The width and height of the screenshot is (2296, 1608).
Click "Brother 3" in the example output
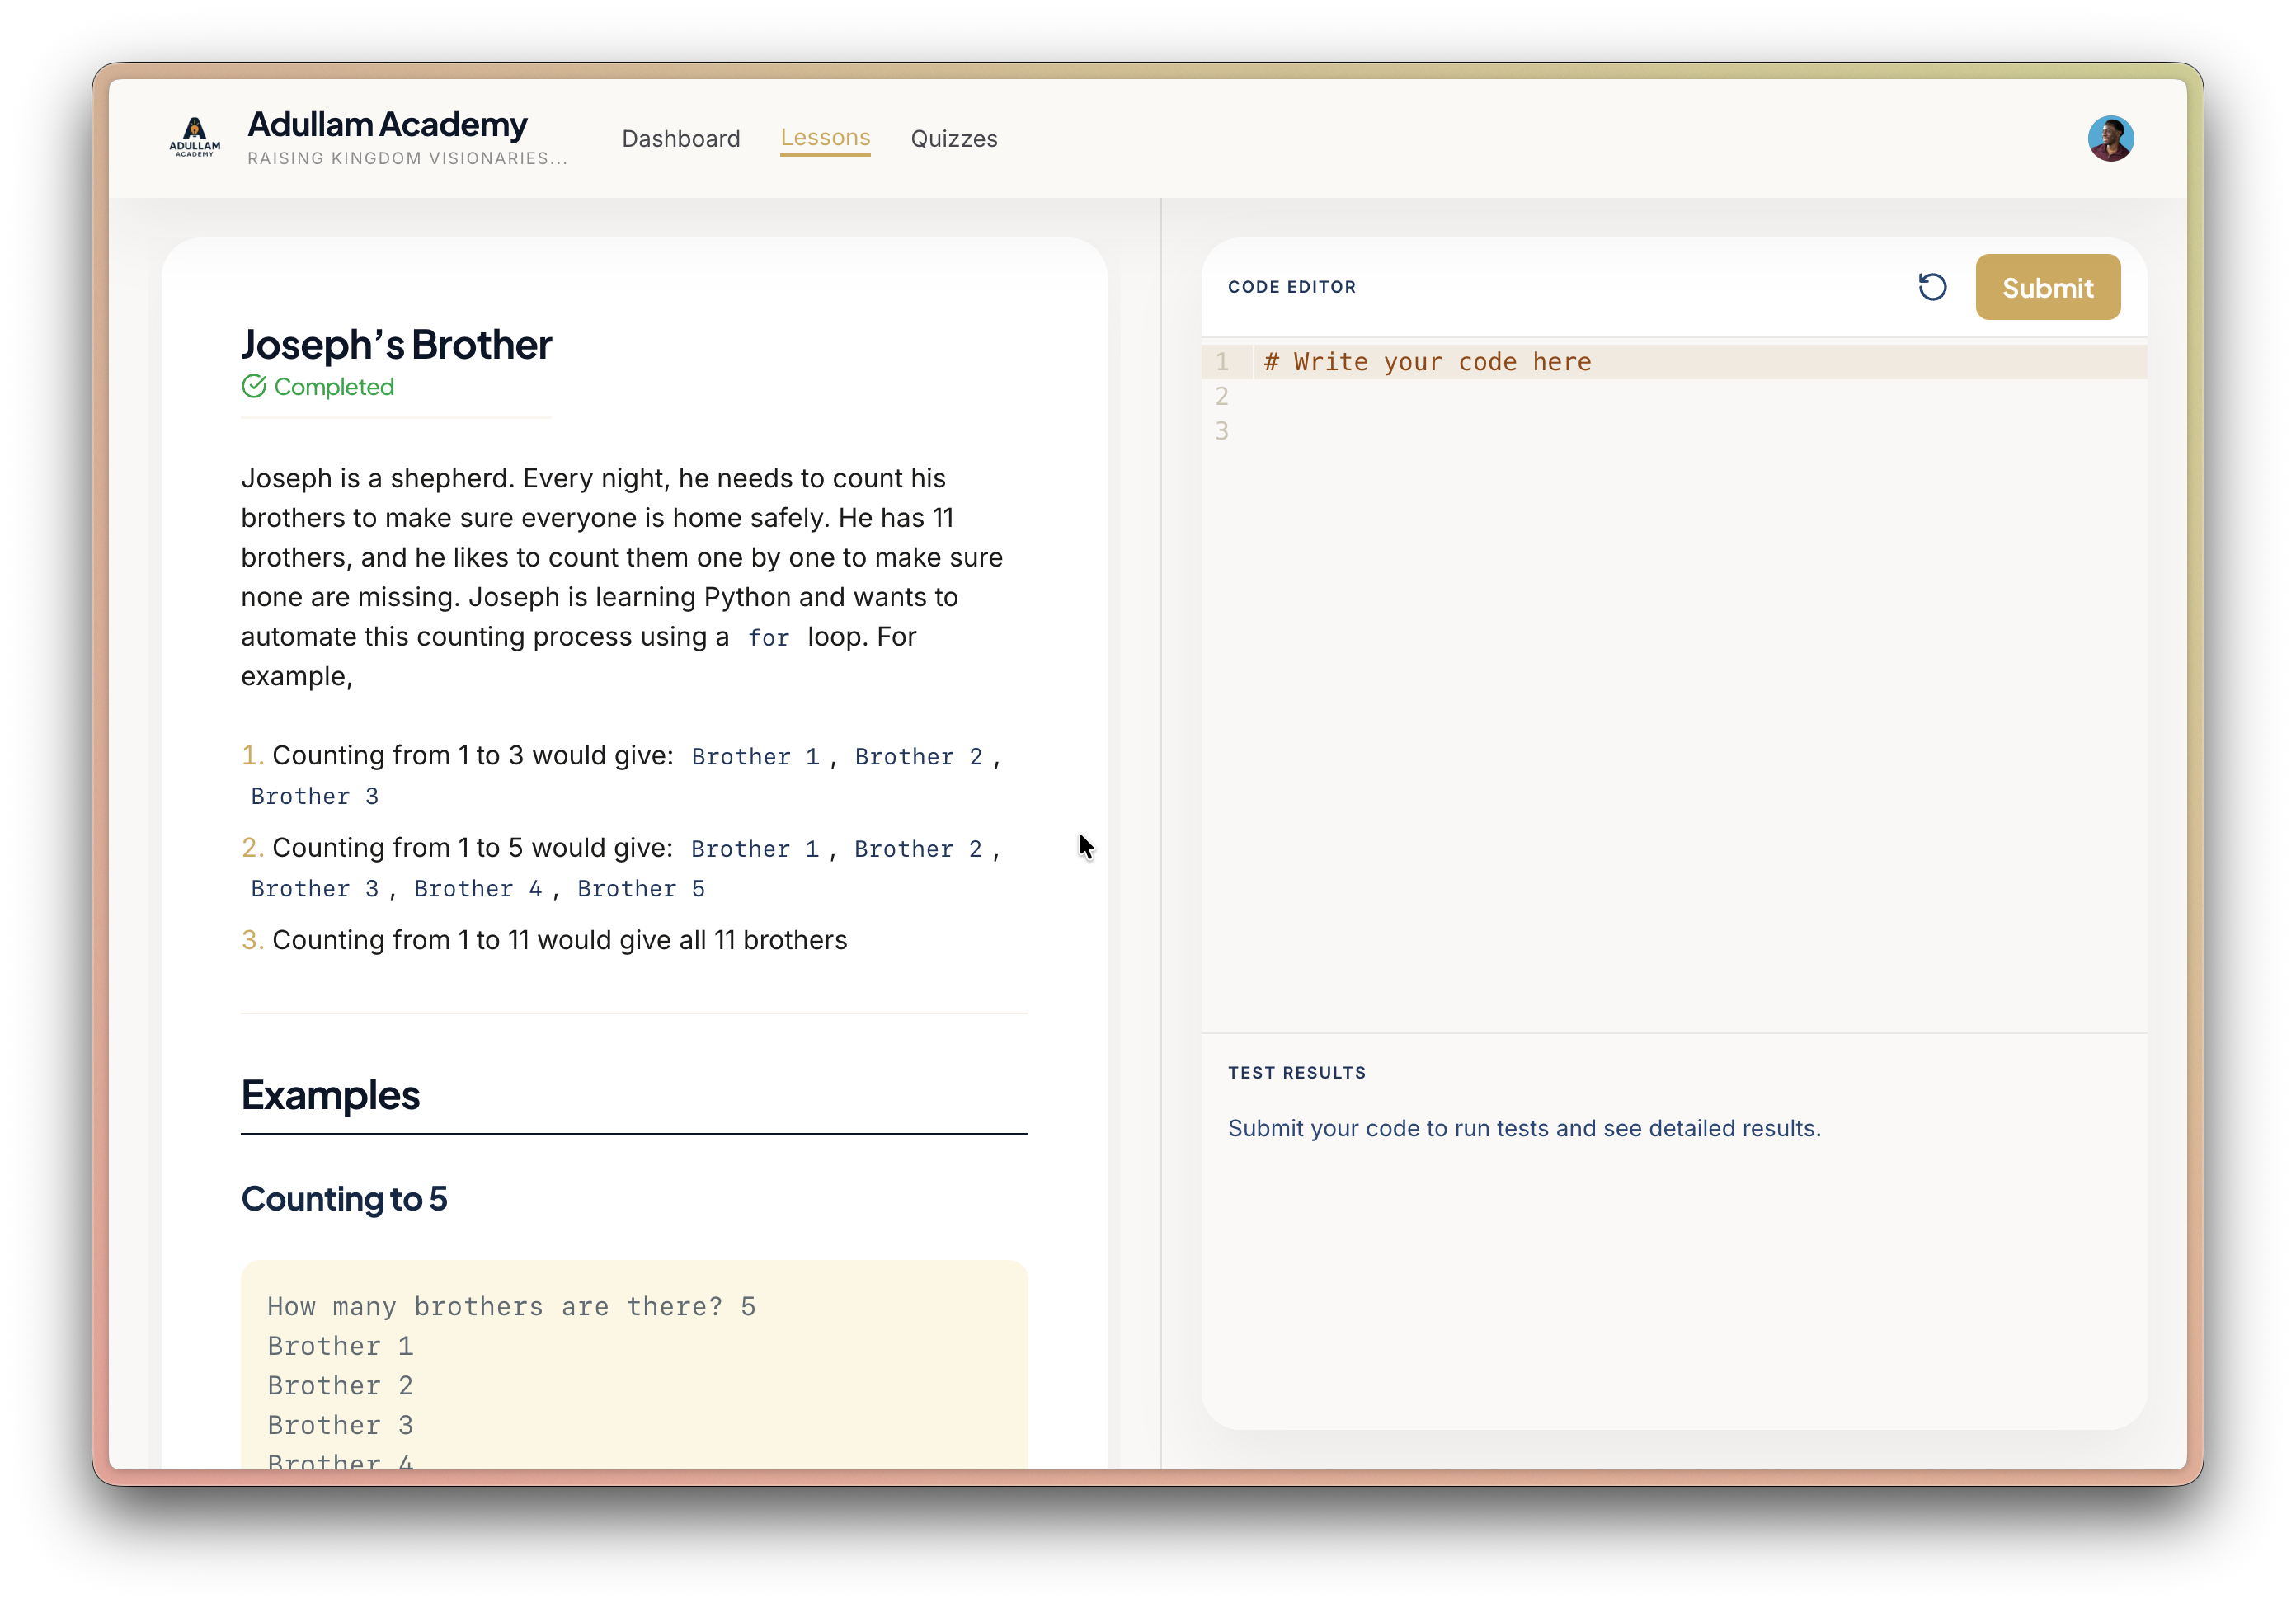coord(340,1424)
